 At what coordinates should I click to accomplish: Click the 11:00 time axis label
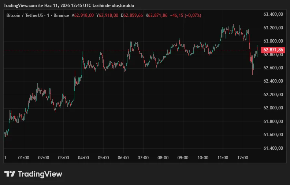[223, 158]
